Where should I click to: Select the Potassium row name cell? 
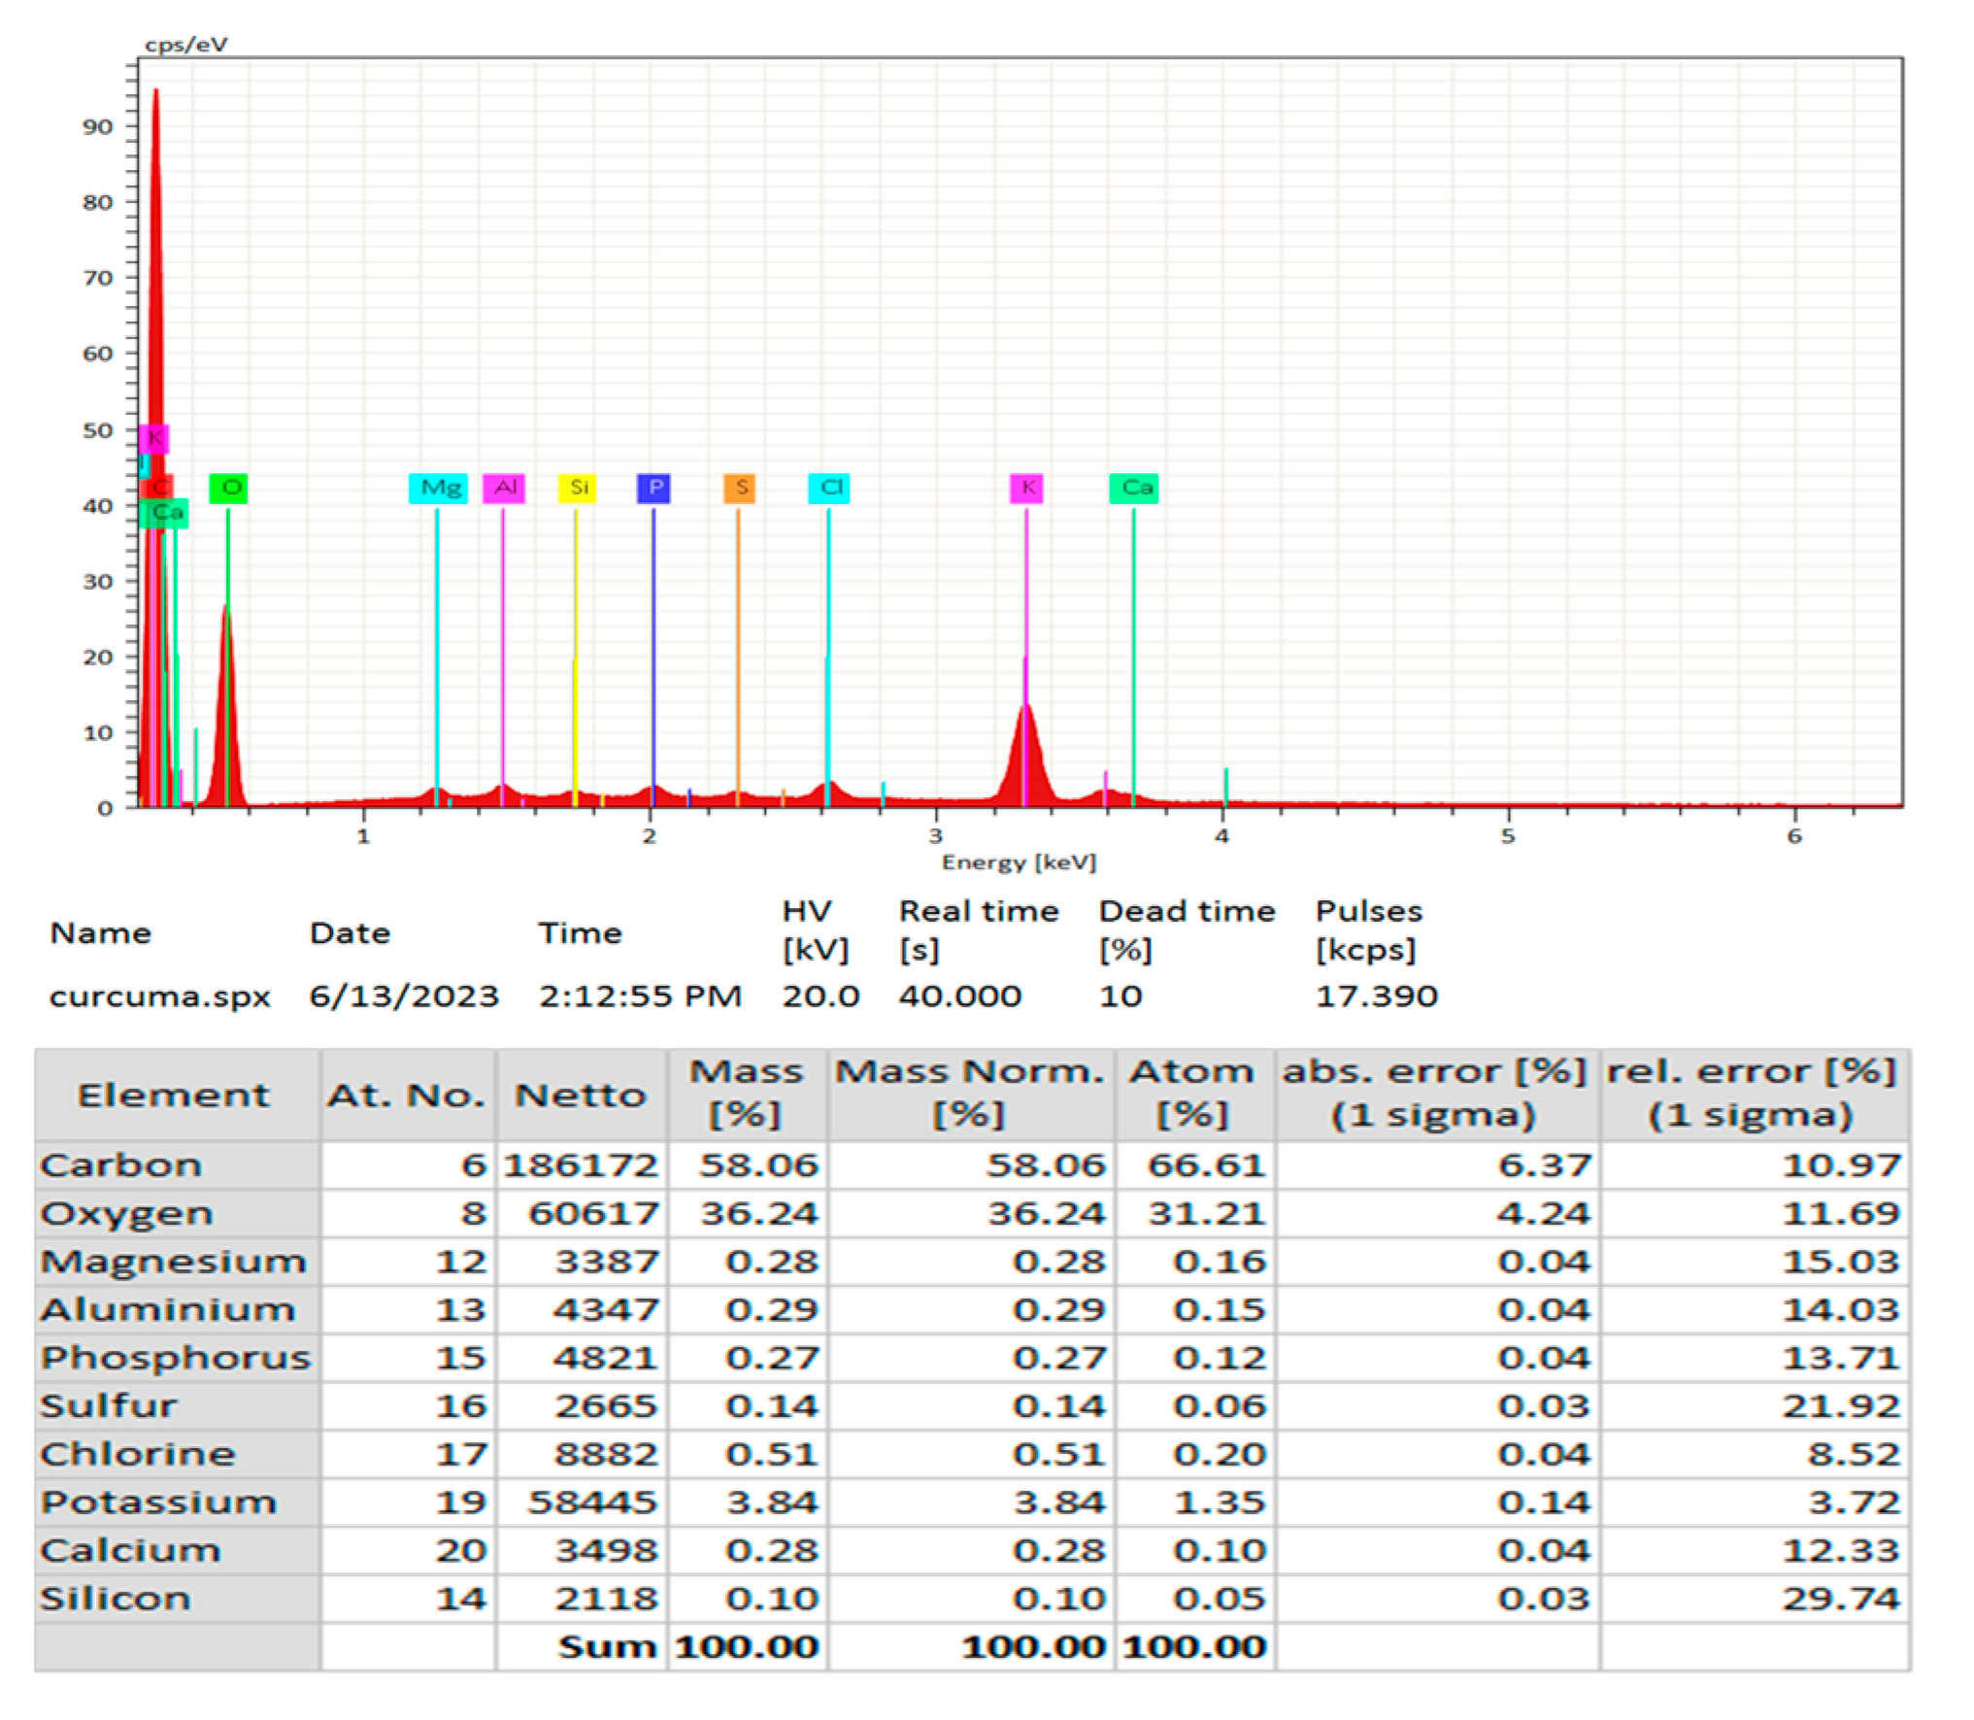coord(158,1502)
